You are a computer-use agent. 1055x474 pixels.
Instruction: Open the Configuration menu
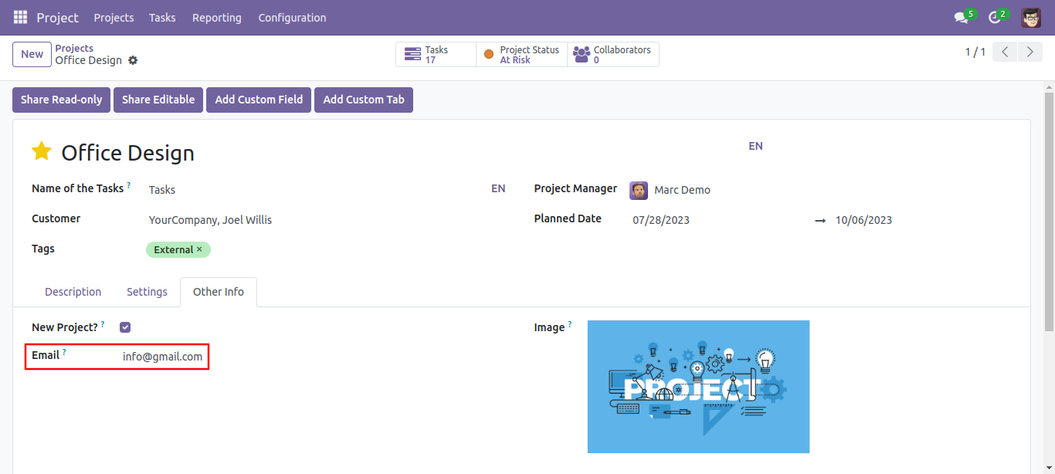tap(292, 17)
